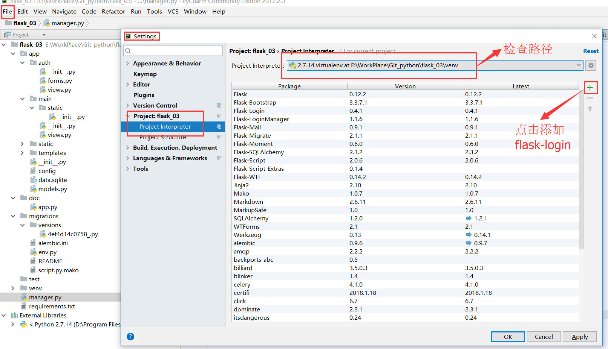Click the copy icon beside Project Structure
Screen dimensions: 608x349
219,137
